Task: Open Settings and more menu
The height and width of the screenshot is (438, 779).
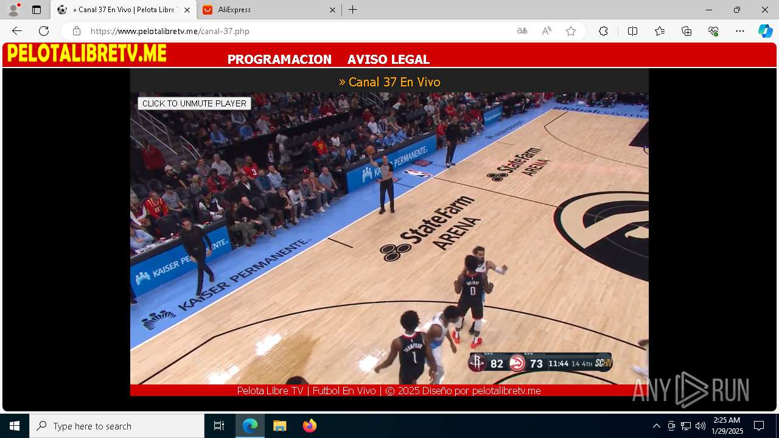Action: click(x=740, y=31)
